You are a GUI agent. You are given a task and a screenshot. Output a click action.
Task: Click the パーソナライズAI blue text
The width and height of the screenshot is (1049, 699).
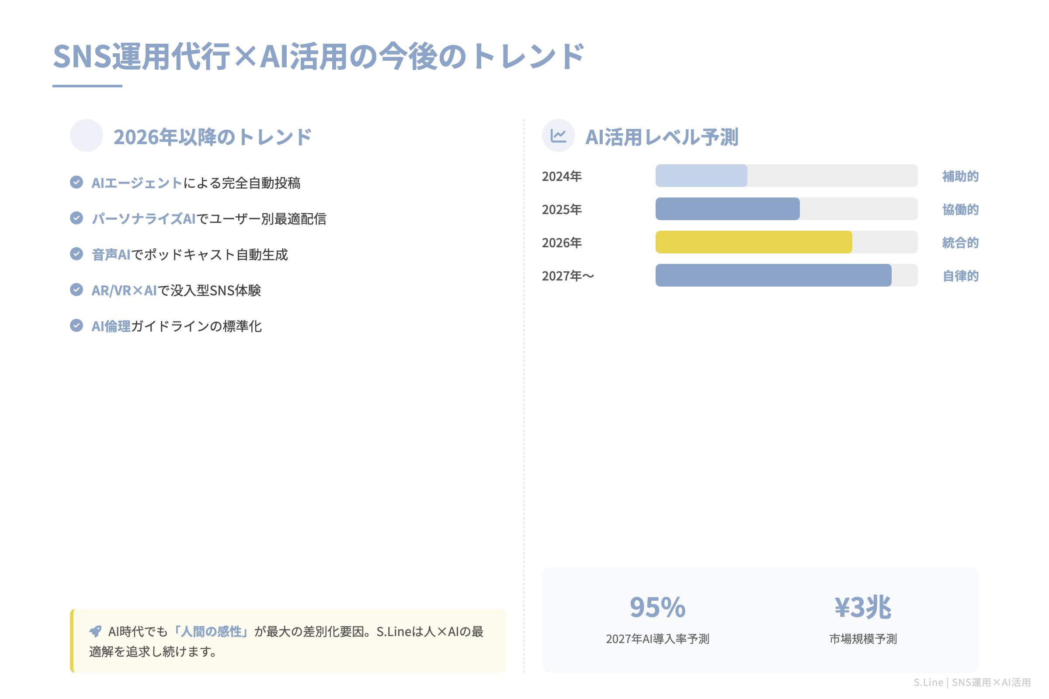144,218
